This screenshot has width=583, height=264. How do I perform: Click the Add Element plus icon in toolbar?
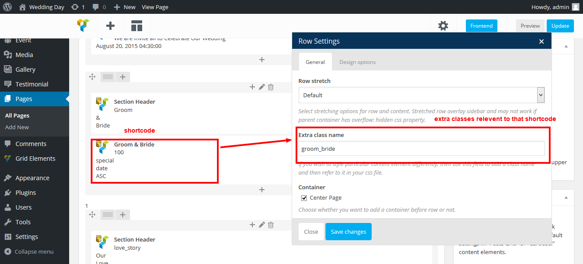point(110,26)
